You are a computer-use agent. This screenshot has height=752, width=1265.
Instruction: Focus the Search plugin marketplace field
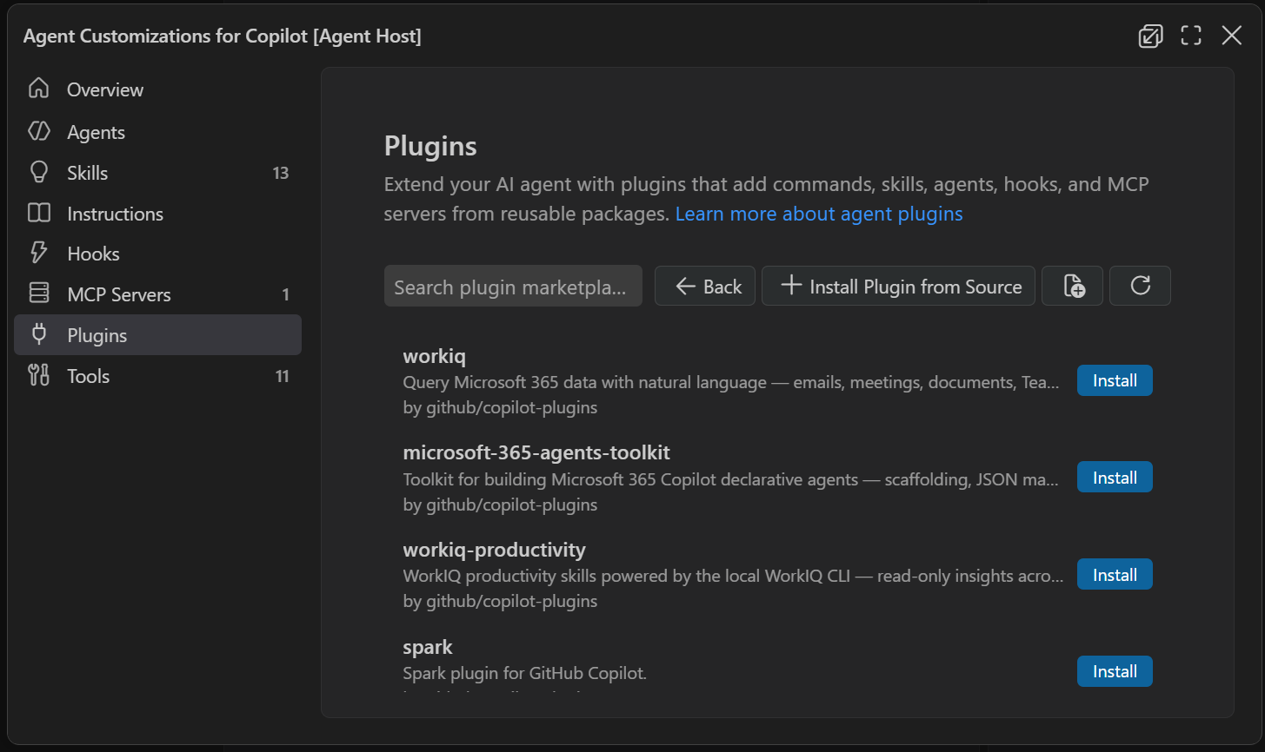coord(513,286)
